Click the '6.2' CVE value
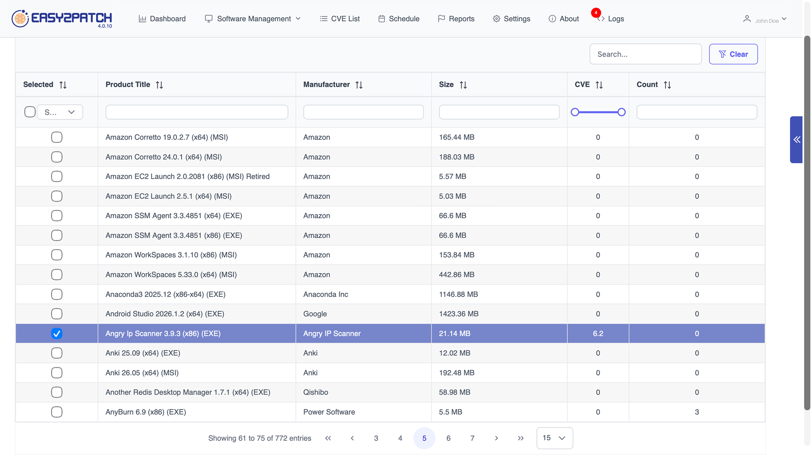The height and width of the screenshot is (457, 812). (598, 333)
